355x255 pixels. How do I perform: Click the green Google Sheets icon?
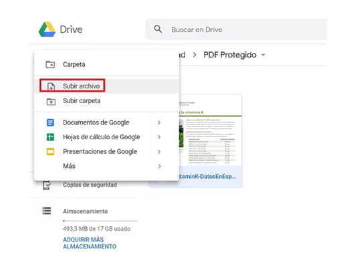[50, 137]
